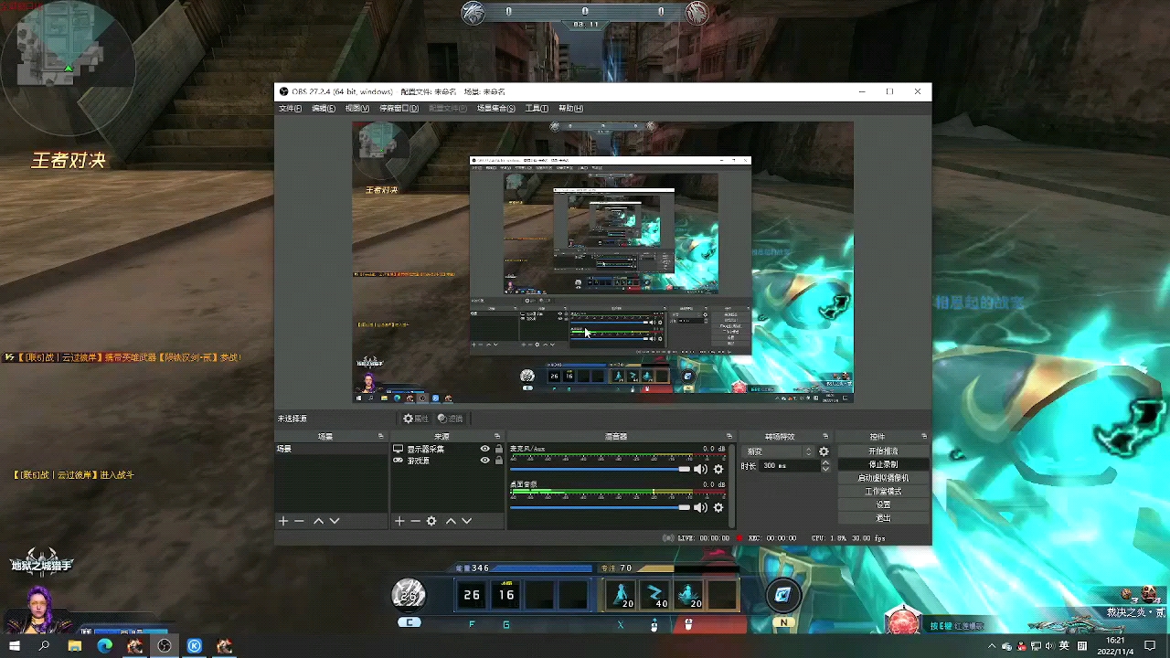Click the 开始推流 start streaming button
Screen dimensions: 1170x658
[x=883, y=451]
